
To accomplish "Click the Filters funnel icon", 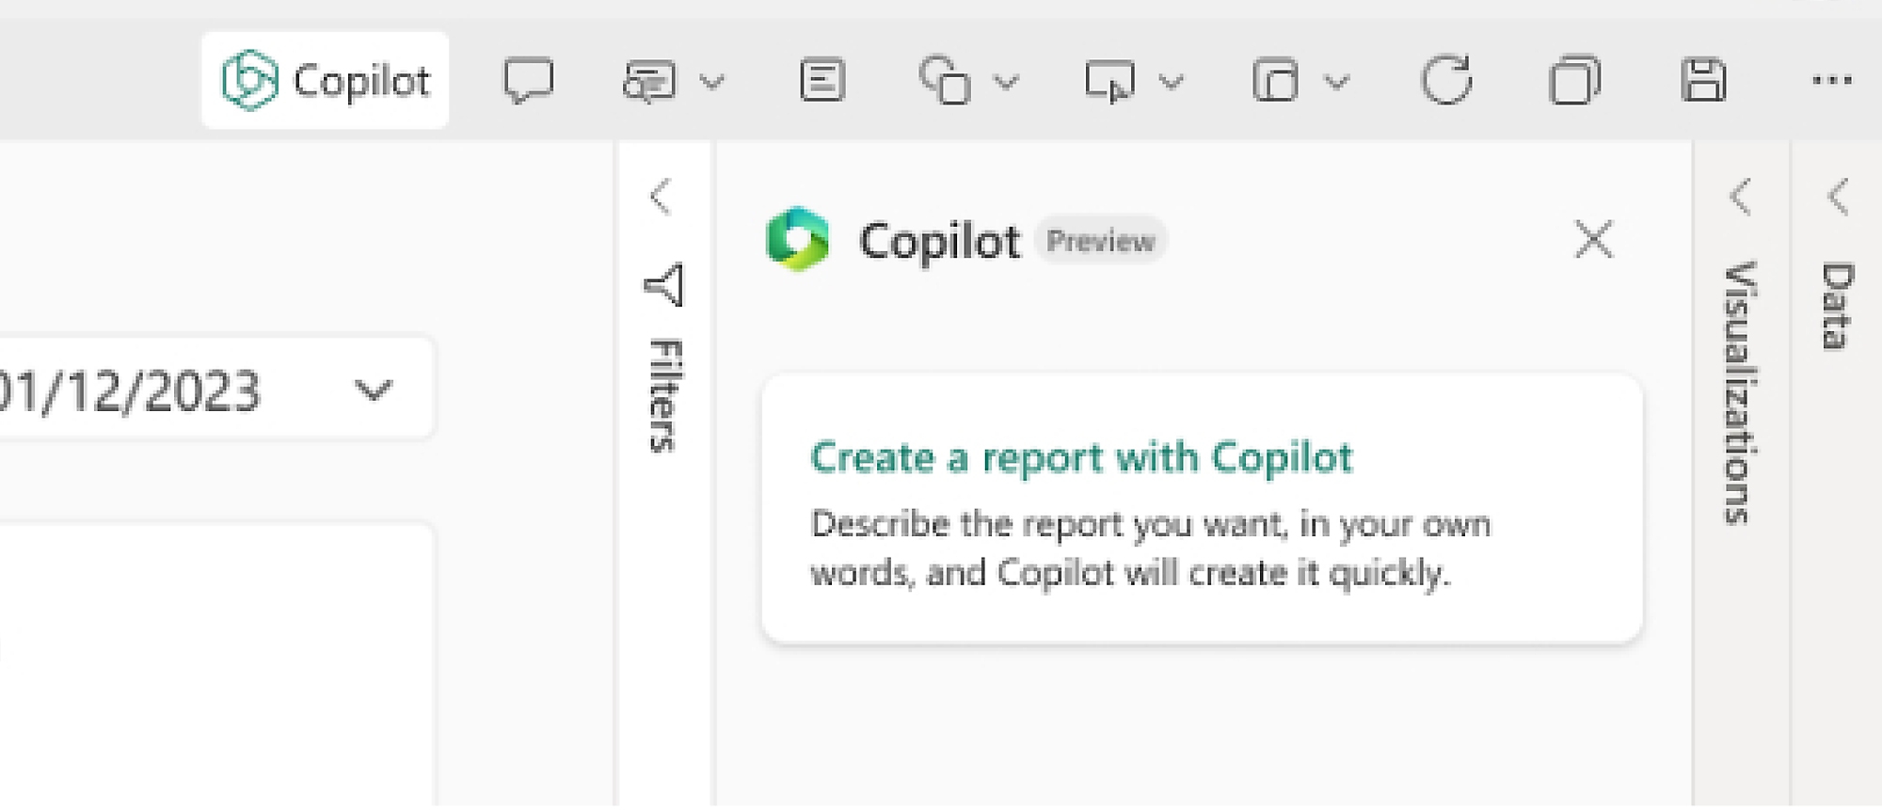I will 664,284.
